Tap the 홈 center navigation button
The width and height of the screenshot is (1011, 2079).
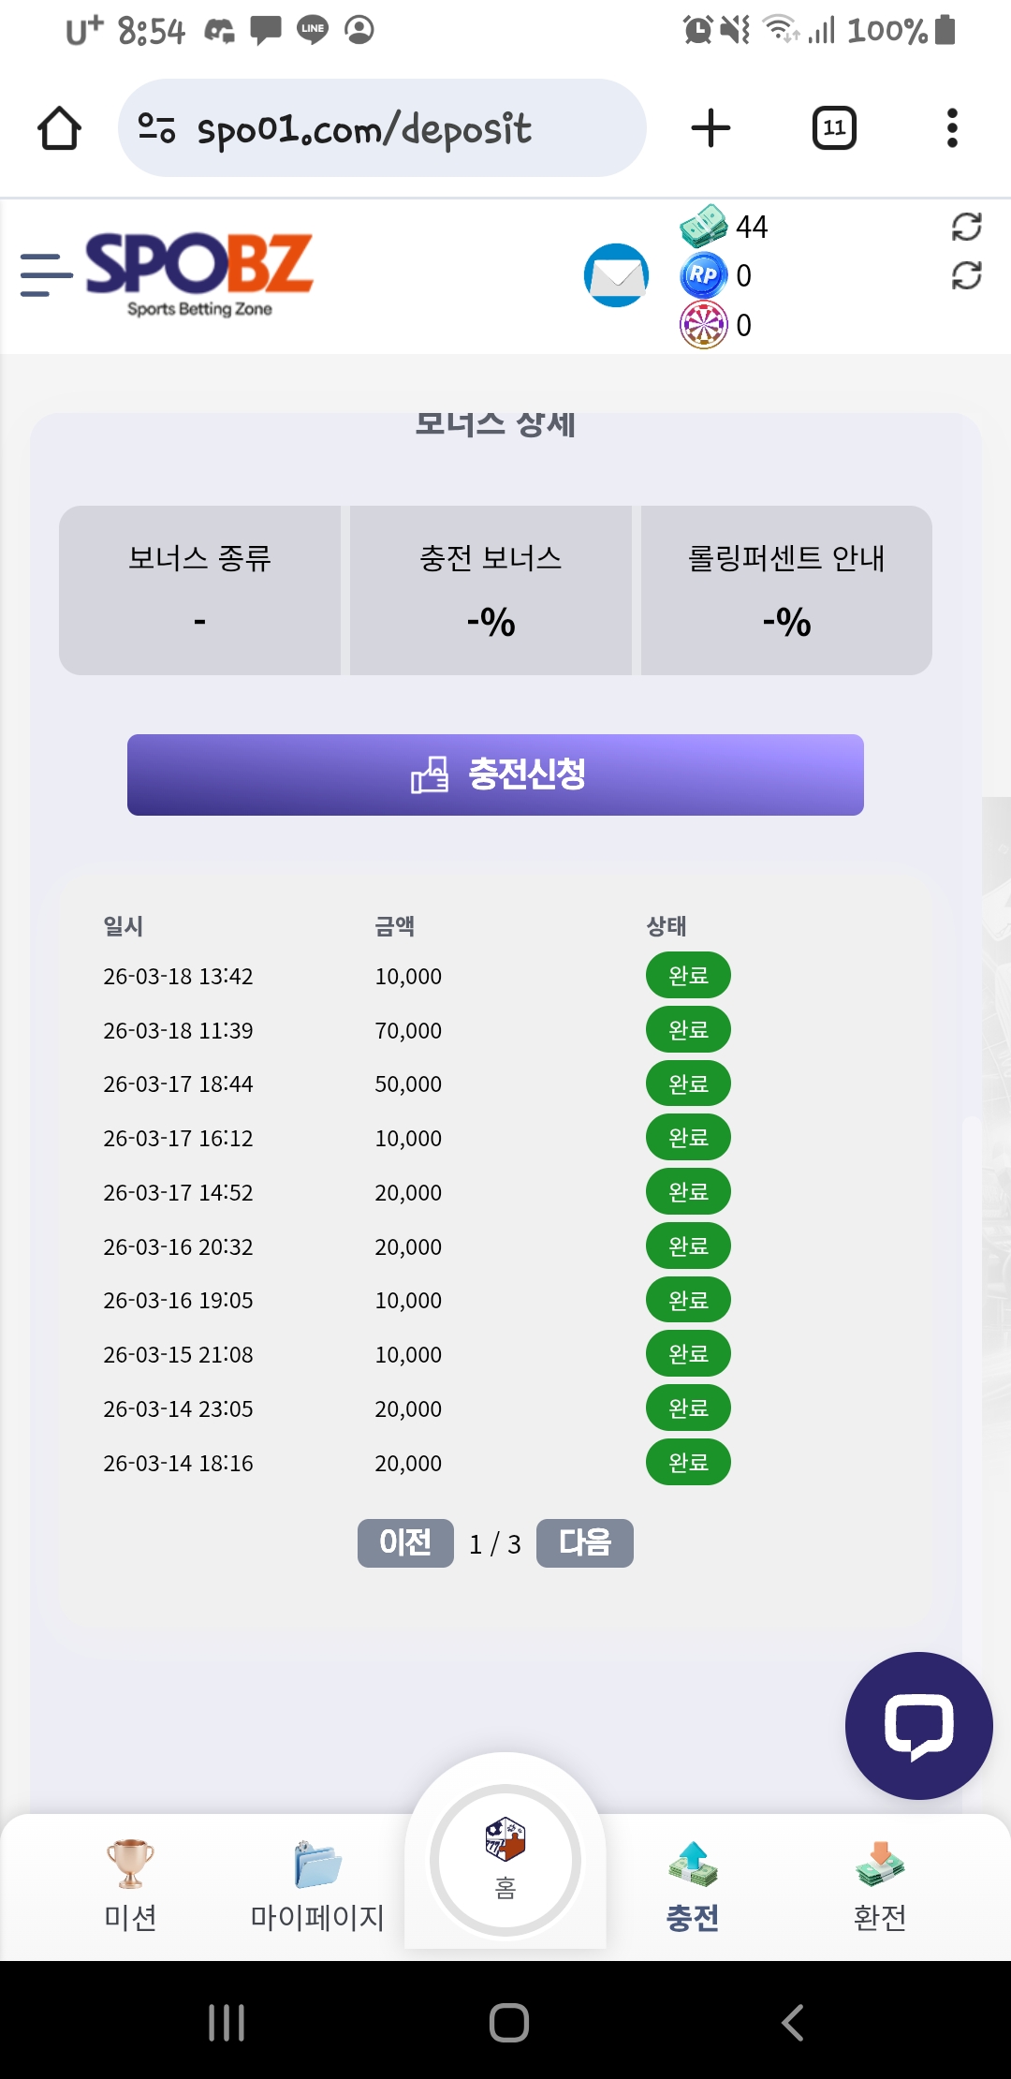(x=505, y=1860)
